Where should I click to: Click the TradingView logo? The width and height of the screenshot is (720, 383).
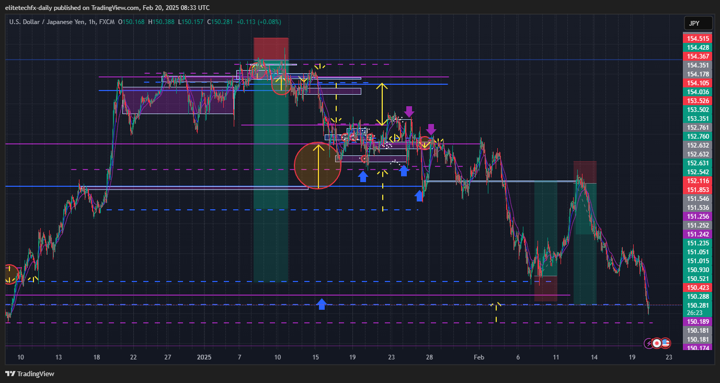[30, 374]
